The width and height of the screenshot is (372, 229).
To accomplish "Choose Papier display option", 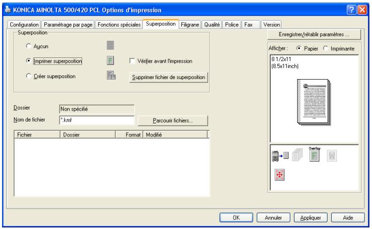I will pyautogui.click(x=299, y=48).
